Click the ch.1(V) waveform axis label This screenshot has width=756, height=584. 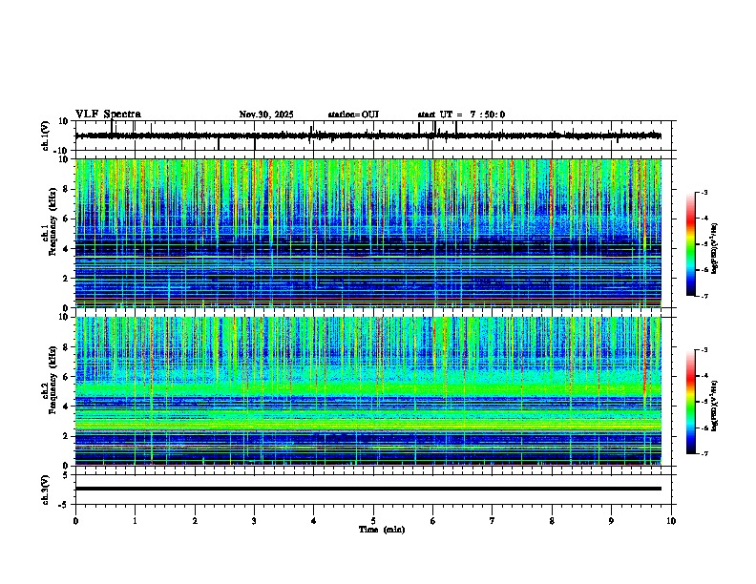(46, 136)
